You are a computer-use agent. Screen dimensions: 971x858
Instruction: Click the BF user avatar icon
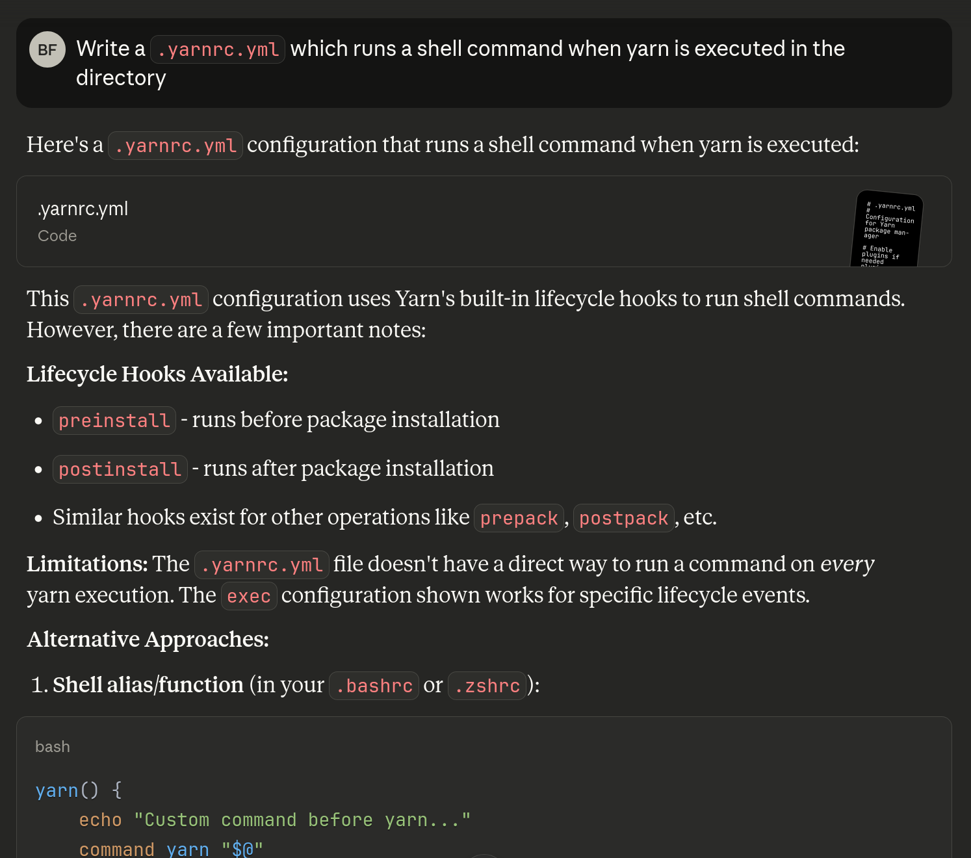tap(47, 49)
